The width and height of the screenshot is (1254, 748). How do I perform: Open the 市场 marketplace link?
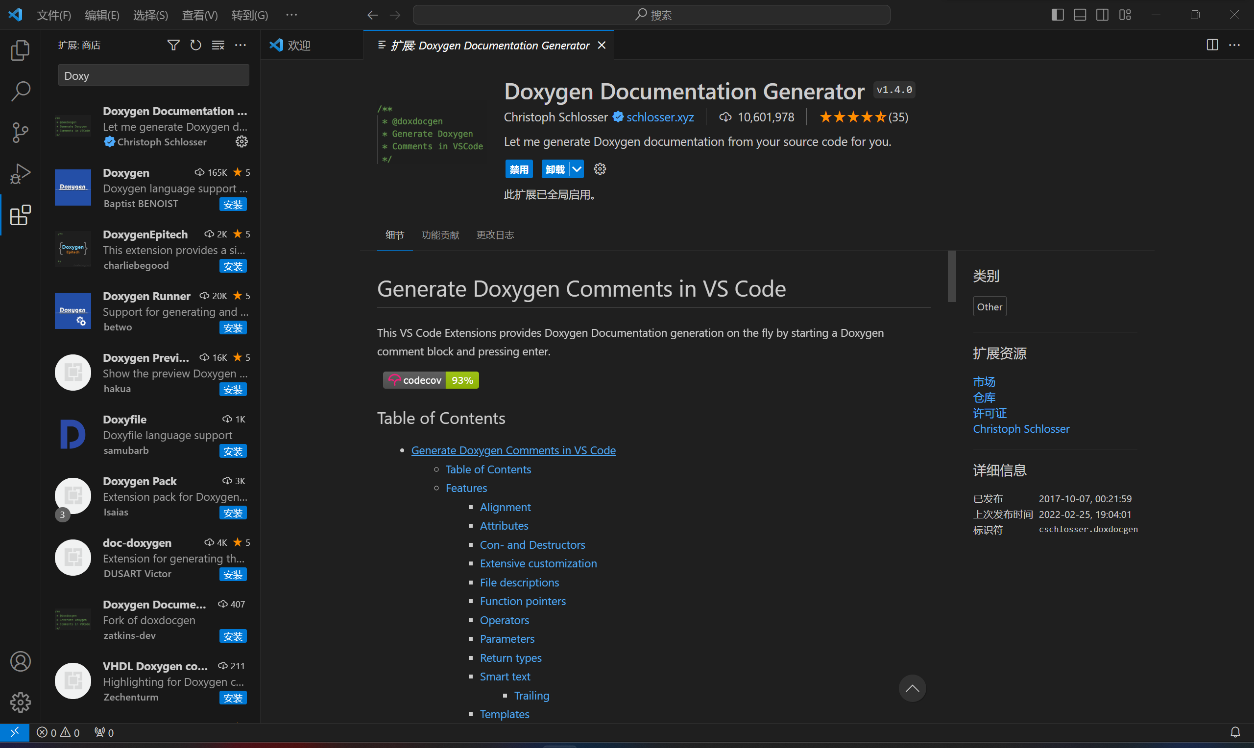click(984, 381)
